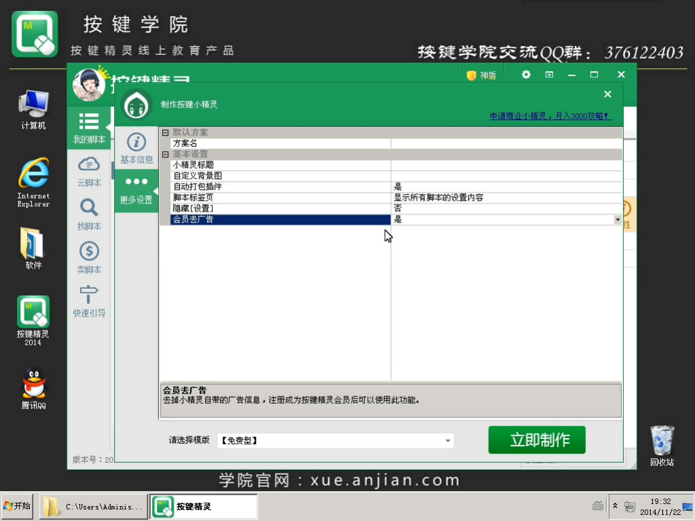Open the title bar dropdown menu icon

tap(549, 75)
